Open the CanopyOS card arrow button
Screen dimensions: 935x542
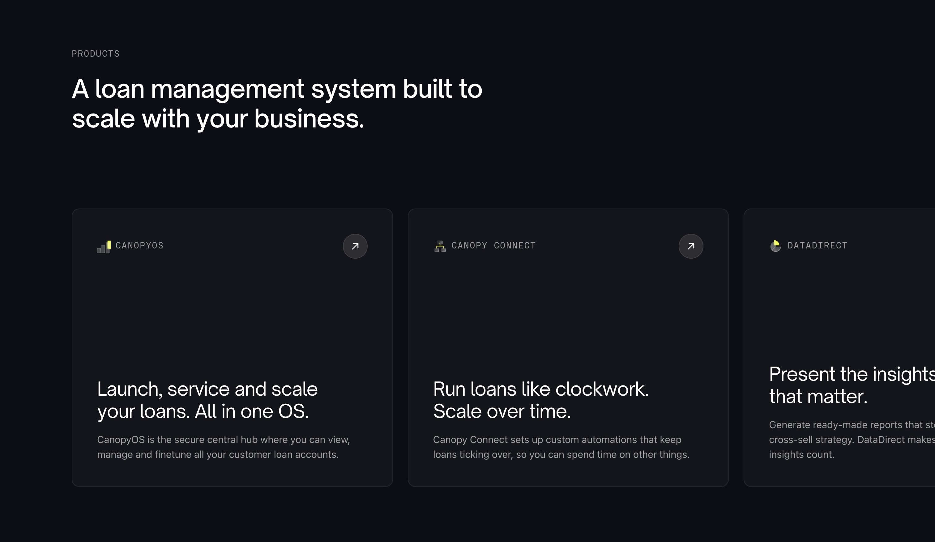(355, 246)
